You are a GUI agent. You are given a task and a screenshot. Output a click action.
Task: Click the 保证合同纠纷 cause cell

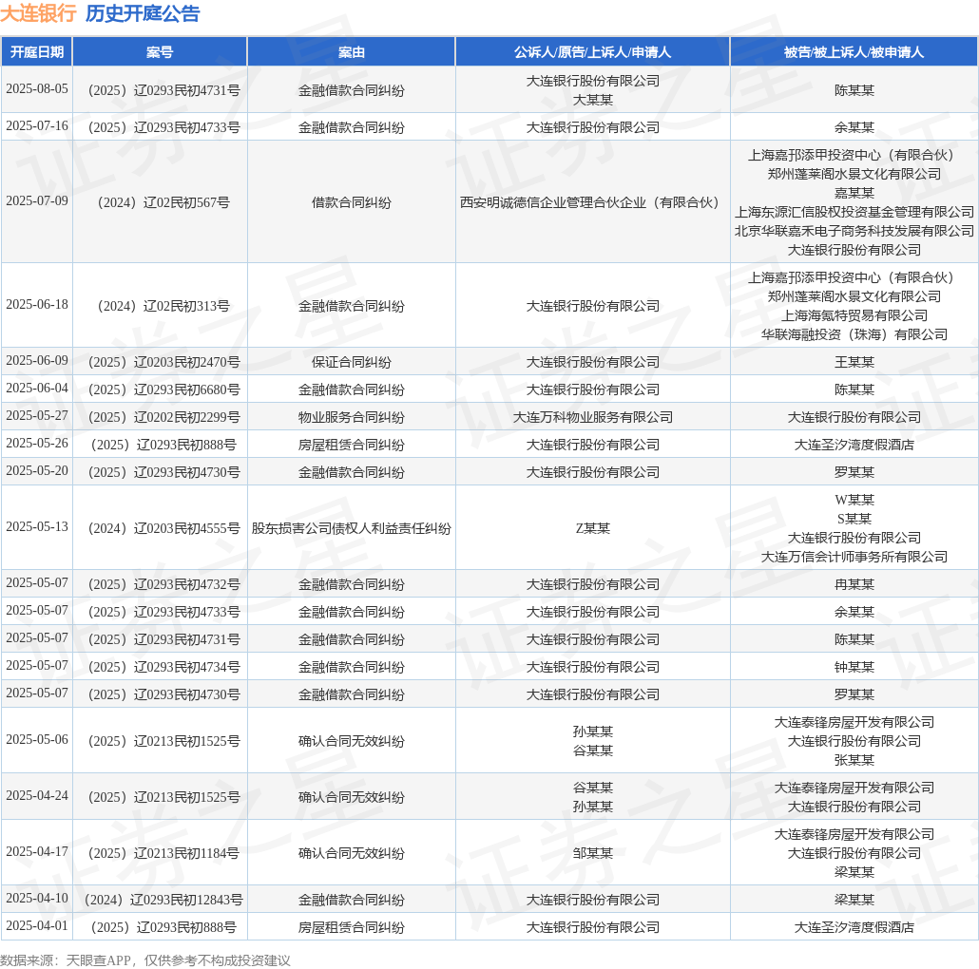pyautogui.click(x=352, y=362)
